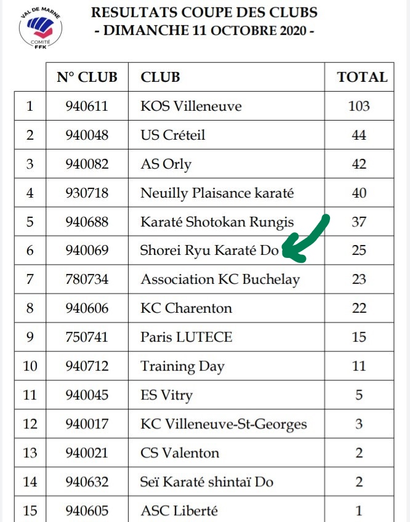
Task: Select Neuilly Plaisance karaté club name
Action: tap(217, 193)
